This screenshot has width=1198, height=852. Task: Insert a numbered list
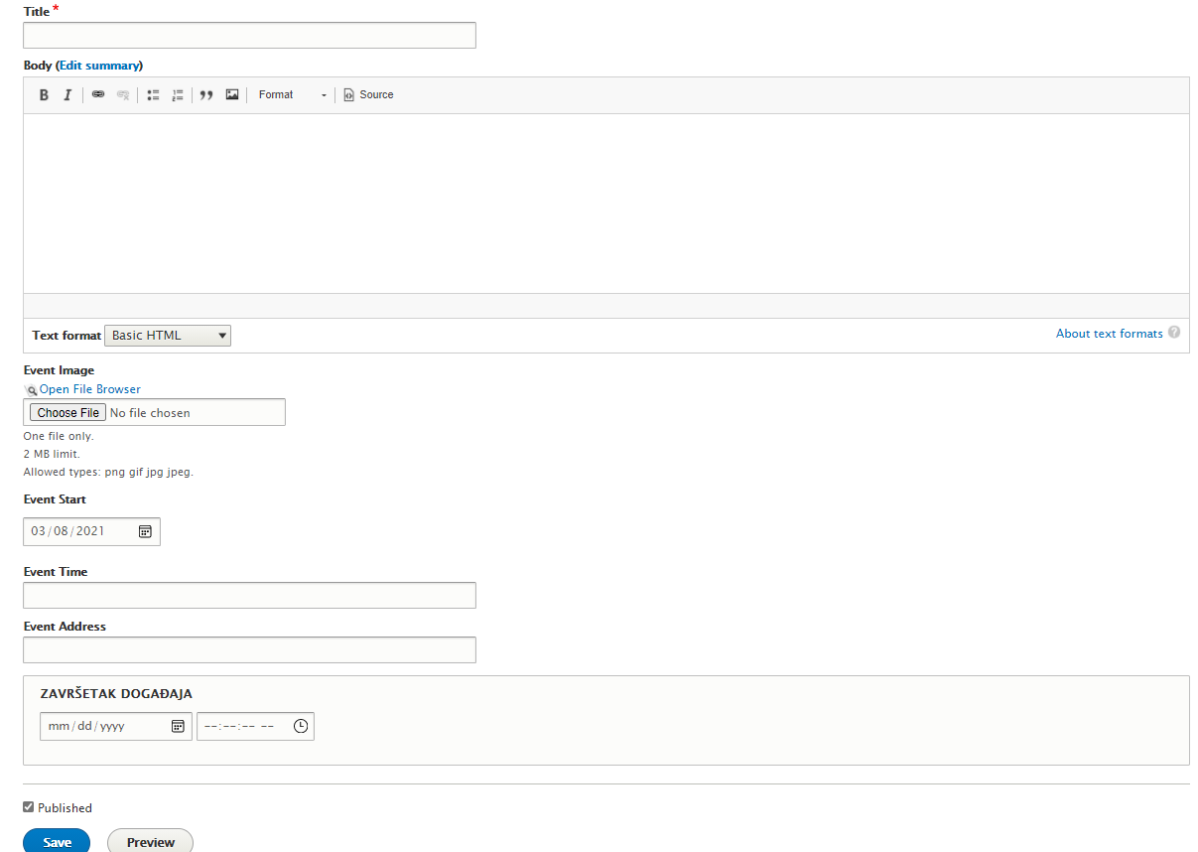tap(178, 95)
